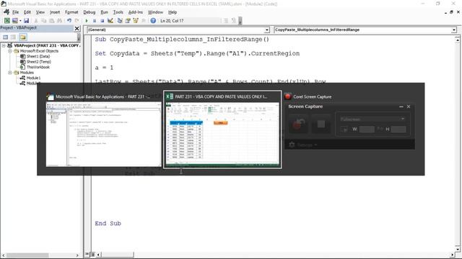This screenshot has width=462, height=259.
Task: Click the H height field in Screen Capture
Action: (398, 129)
